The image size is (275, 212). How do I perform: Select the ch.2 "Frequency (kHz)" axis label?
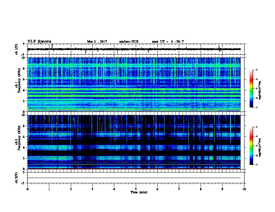coord(19,138)
